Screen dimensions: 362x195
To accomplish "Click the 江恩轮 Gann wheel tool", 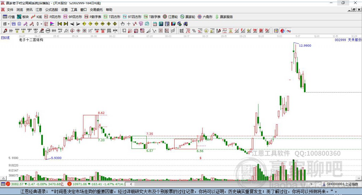I will (170, 17).
